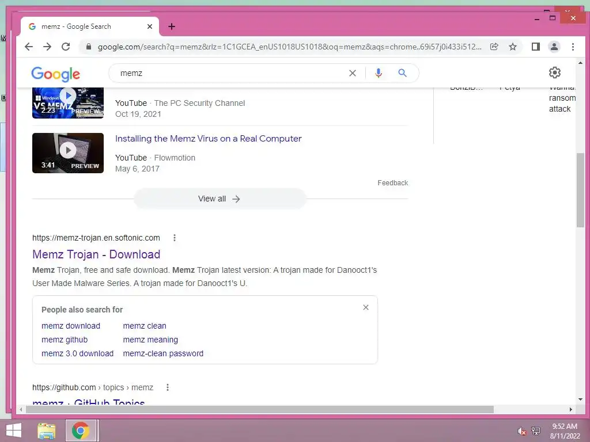Image resolution: width=590 pixels, height=442 pixels.
Task: Search for memz clean
Action: (145, 326)
